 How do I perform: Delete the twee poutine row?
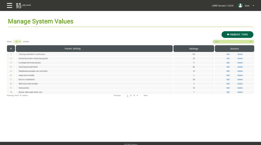pos(240,88)
